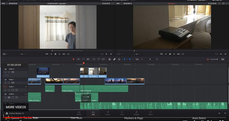Open the audio Mixer panel icon
This screenshot has width=229, height=121.
223,59
